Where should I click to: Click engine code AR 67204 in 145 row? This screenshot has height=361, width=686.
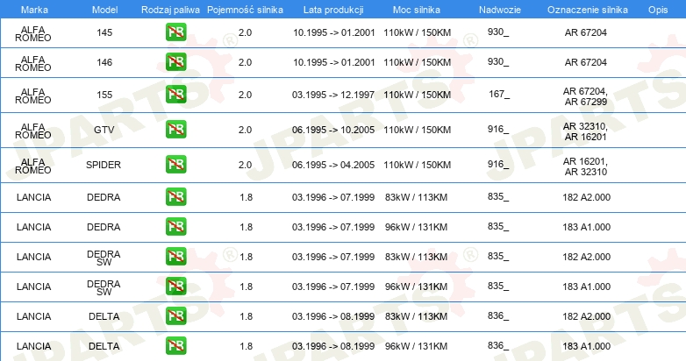tap(585, 32)
